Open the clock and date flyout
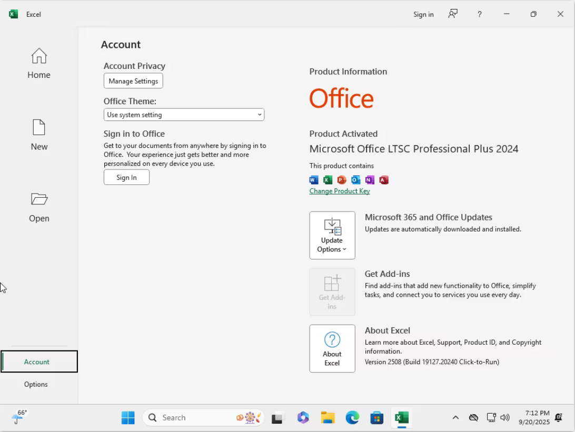This screenshot has width=575, height=432. click(x=534, y=417)
